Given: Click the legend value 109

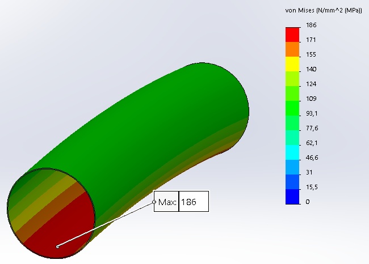Looking at the screenshot, I should click(311, 99).
